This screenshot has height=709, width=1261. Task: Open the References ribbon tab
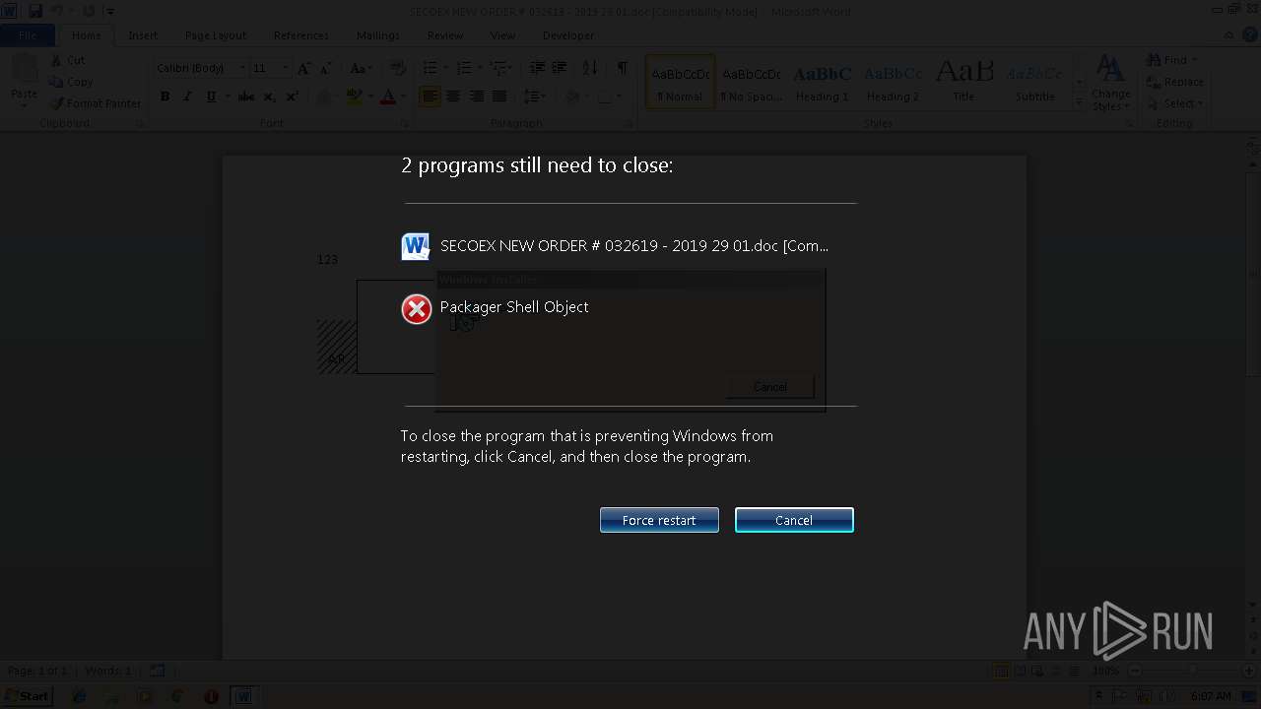point(301,35)
